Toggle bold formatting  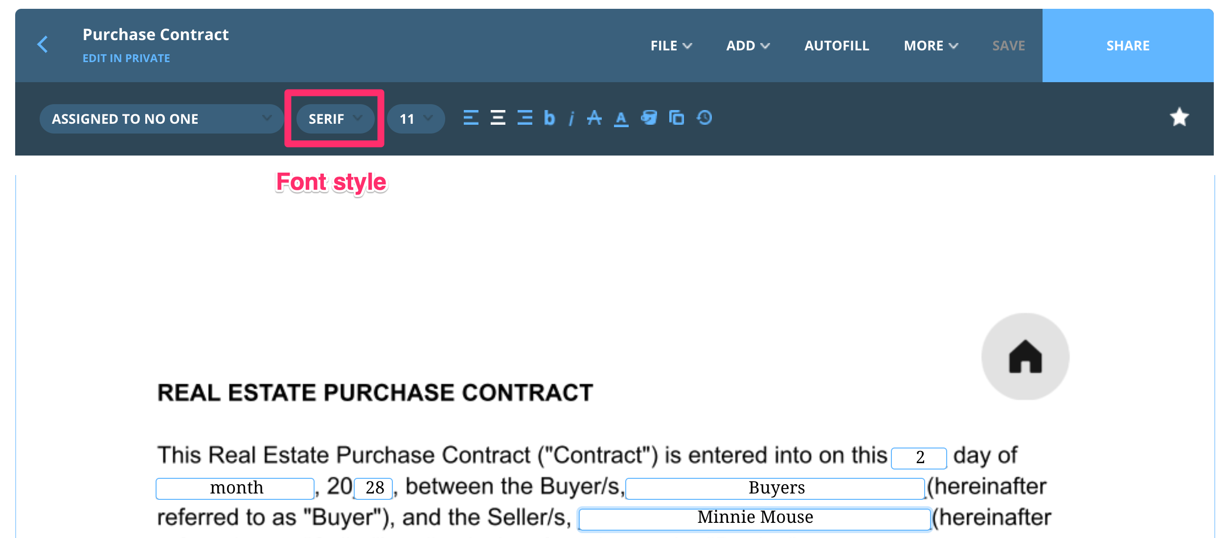click(x=550, y=118)
